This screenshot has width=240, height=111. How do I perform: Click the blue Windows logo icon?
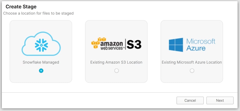(x=176, y=45)
